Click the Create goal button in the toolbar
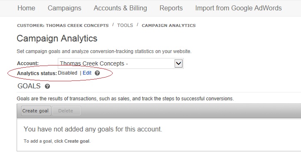The width and height of the screenshot is (301, 158). (x=36, y=111)
